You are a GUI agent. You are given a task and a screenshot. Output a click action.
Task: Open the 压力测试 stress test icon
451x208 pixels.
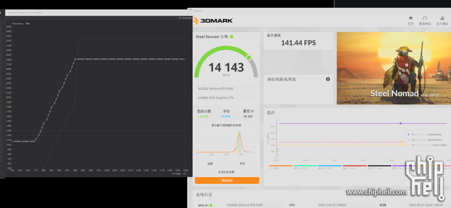tap(442, 21)
